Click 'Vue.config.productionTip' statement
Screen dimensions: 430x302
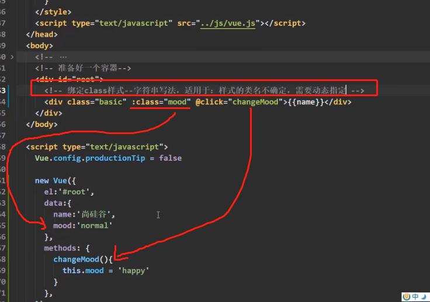click(x=90, y=158)
